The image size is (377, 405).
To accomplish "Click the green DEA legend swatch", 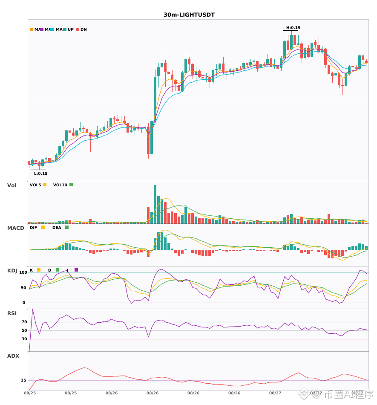I will coord(67,227).
